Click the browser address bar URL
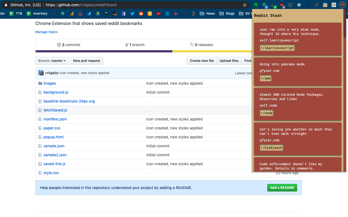This screenshot has width=348, height=217. tap(81, 5)
